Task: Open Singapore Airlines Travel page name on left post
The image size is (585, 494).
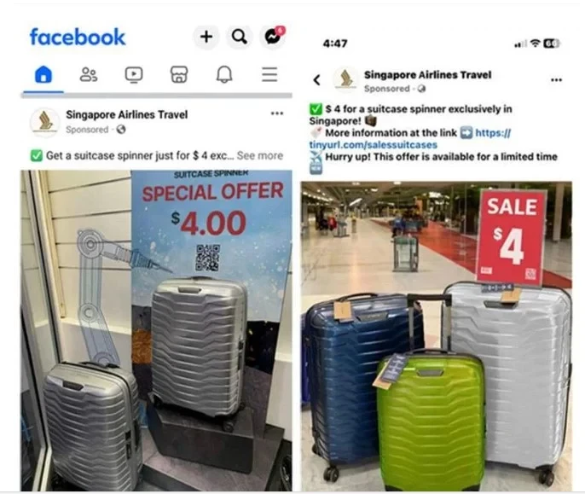Action: (127, 114)
